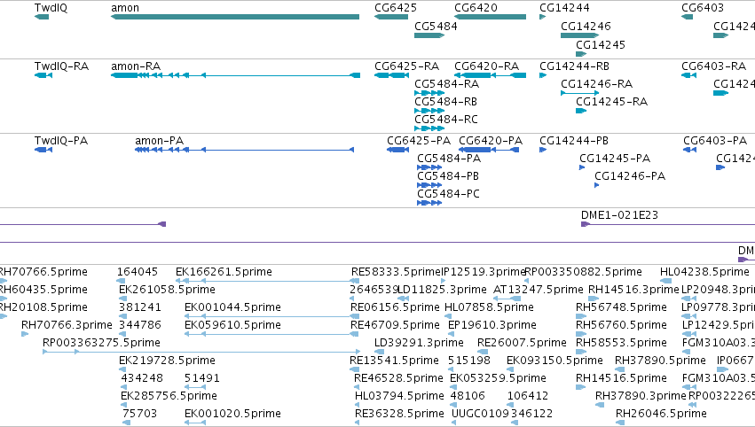Click the TwdlQ gene label

(51, 8)
